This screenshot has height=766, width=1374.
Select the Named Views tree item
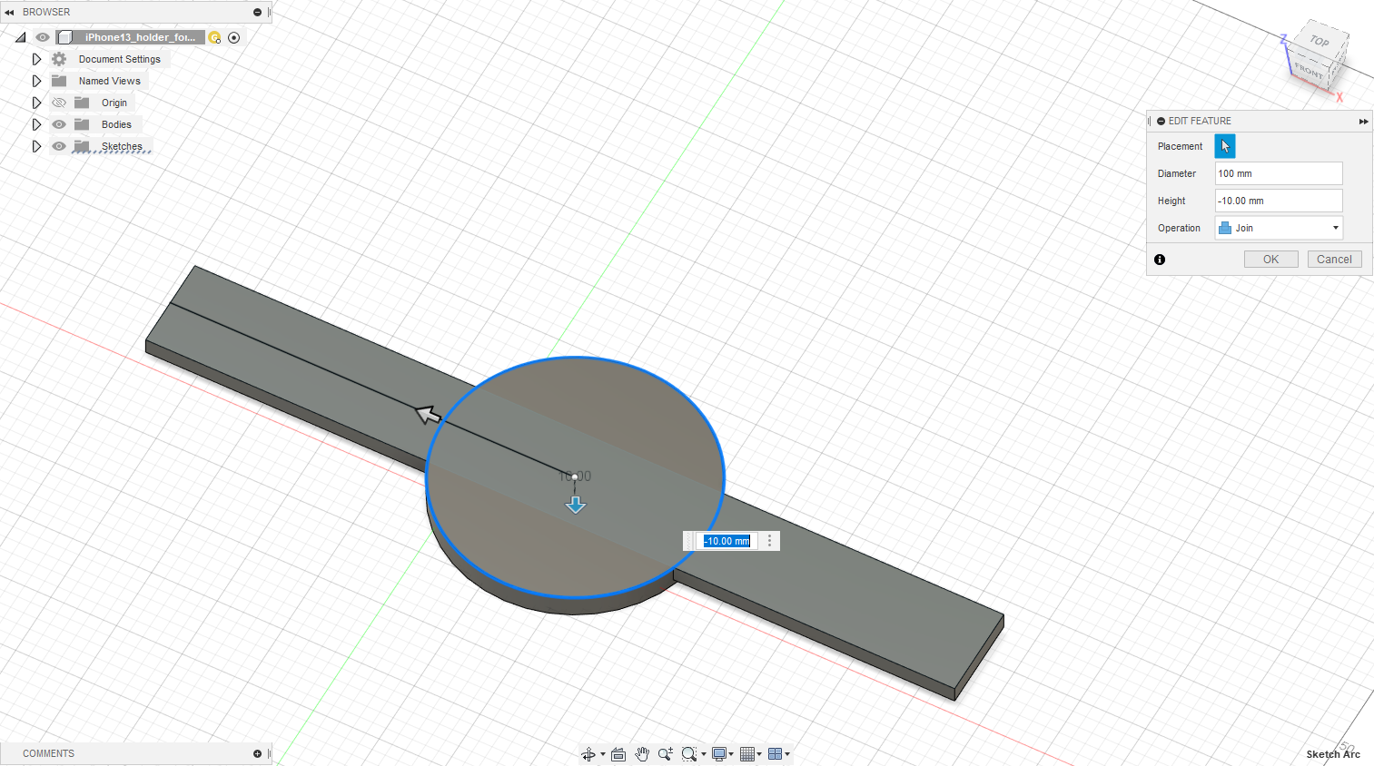click(x=110, y=81)
